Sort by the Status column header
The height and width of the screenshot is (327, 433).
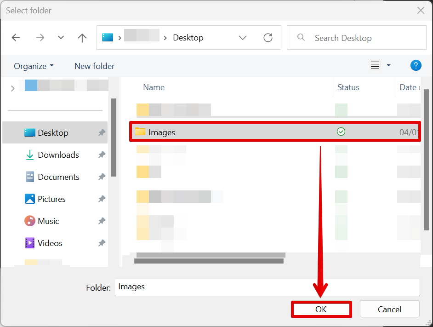pyautogui.click(x=348, y=87)
